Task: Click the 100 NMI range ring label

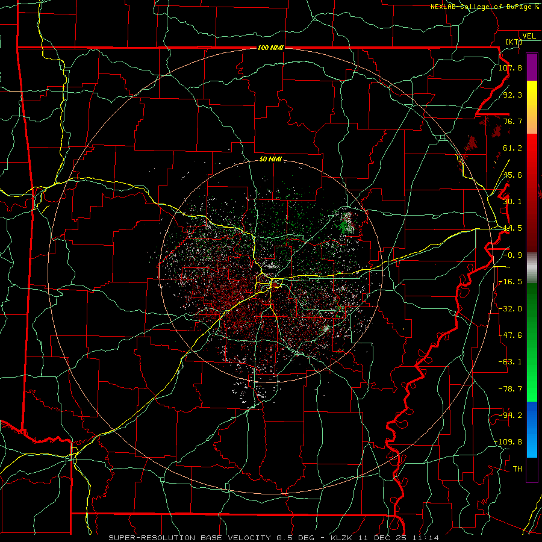Action: click(x=270, y=48)
